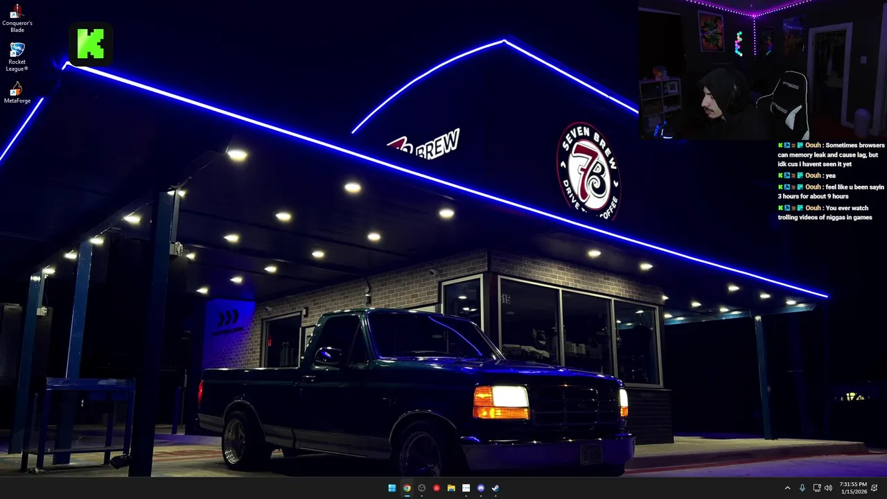Image resolution: width=887 pixels, height=499 pixels.
Task: Click the green Kick logo overlay
Action: tap(91, 44)
